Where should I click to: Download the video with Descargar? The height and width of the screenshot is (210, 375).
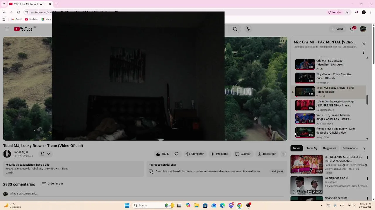tap(267, 154)
